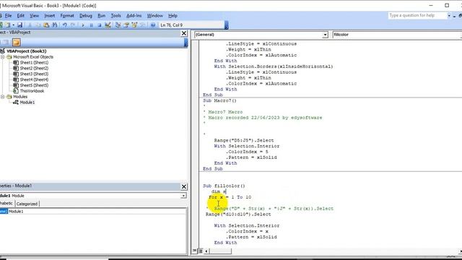Open the Object Browser toolbar icon
Screen dimensions: 462x260
tap(134, 25)
